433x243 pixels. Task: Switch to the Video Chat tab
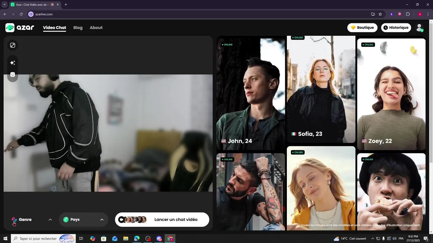click(x=54, y=28)
